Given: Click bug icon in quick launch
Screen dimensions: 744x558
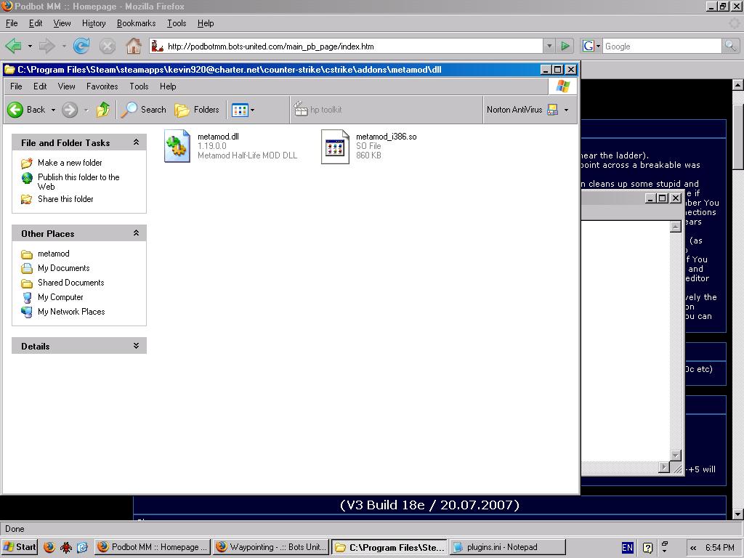Looking at the screenshot, I should (65, 547).
